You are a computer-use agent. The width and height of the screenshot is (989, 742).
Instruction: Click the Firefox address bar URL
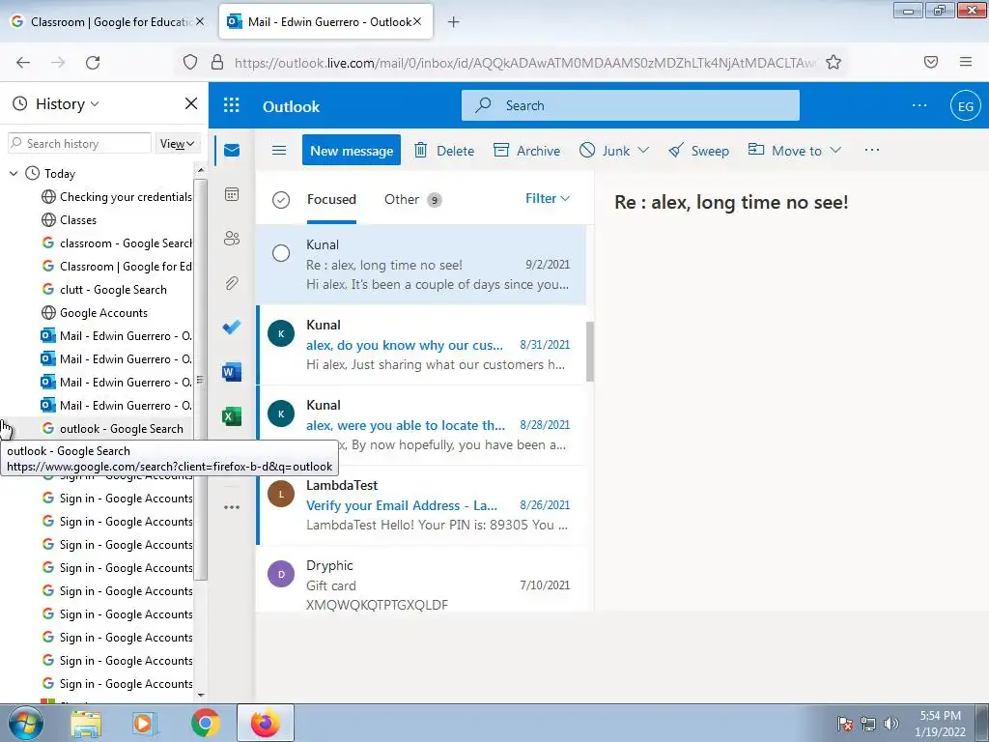[524, 63]
